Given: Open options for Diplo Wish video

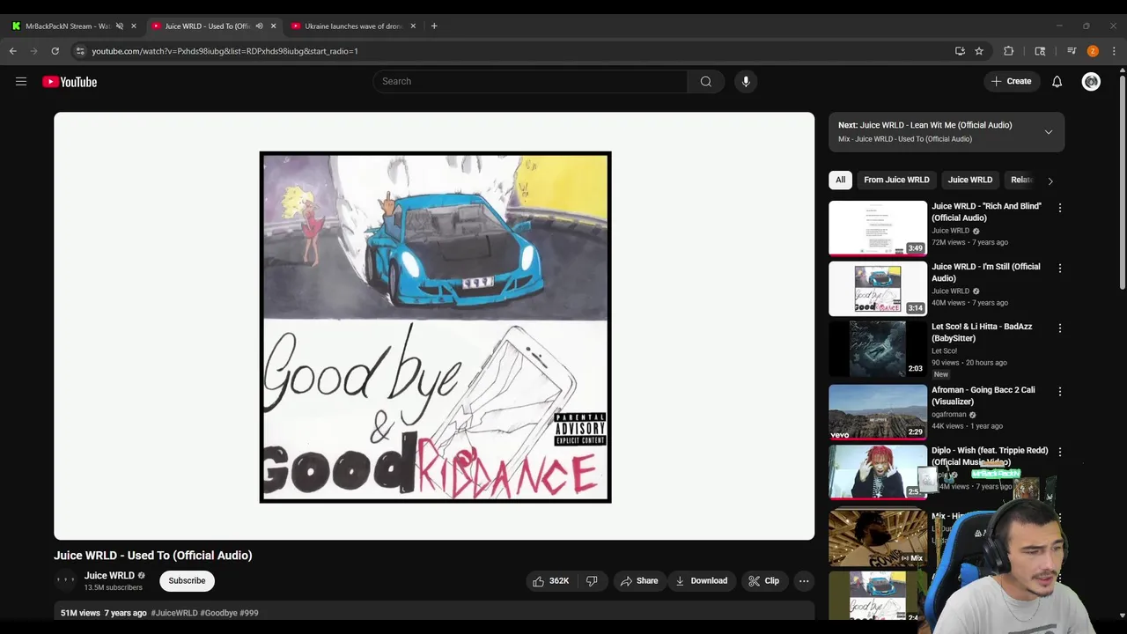Looking at the screenshot, I should click(1060, 452).
